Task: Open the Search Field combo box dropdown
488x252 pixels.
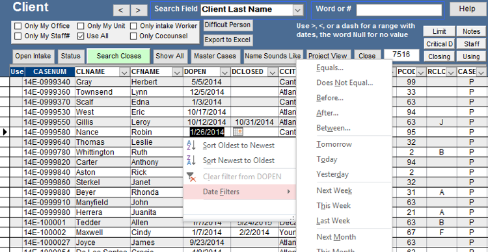Action: click(298, 10)
